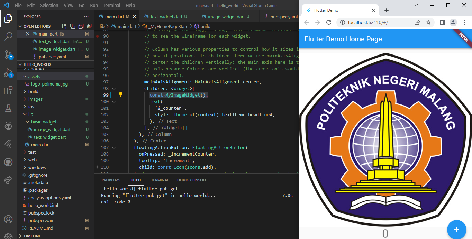Collapse the OPEN EDITORS section
The height and width of the screenshot is (239, 472).
pyautogui.click(x=36, y=26)
